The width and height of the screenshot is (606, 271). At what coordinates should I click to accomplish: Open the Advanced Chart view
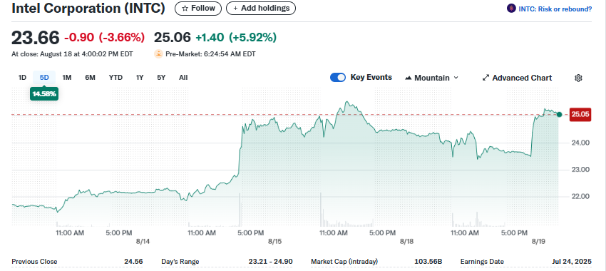(517, 78)
